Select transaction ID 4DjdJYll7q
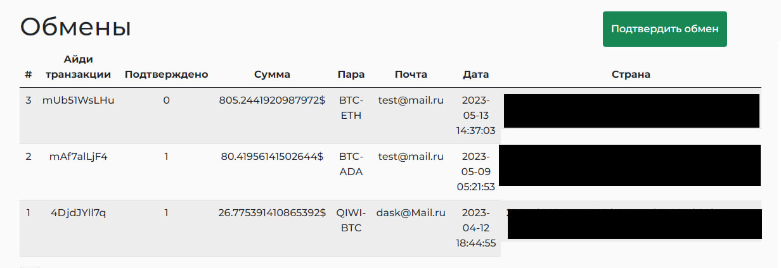 pos(79,213)
